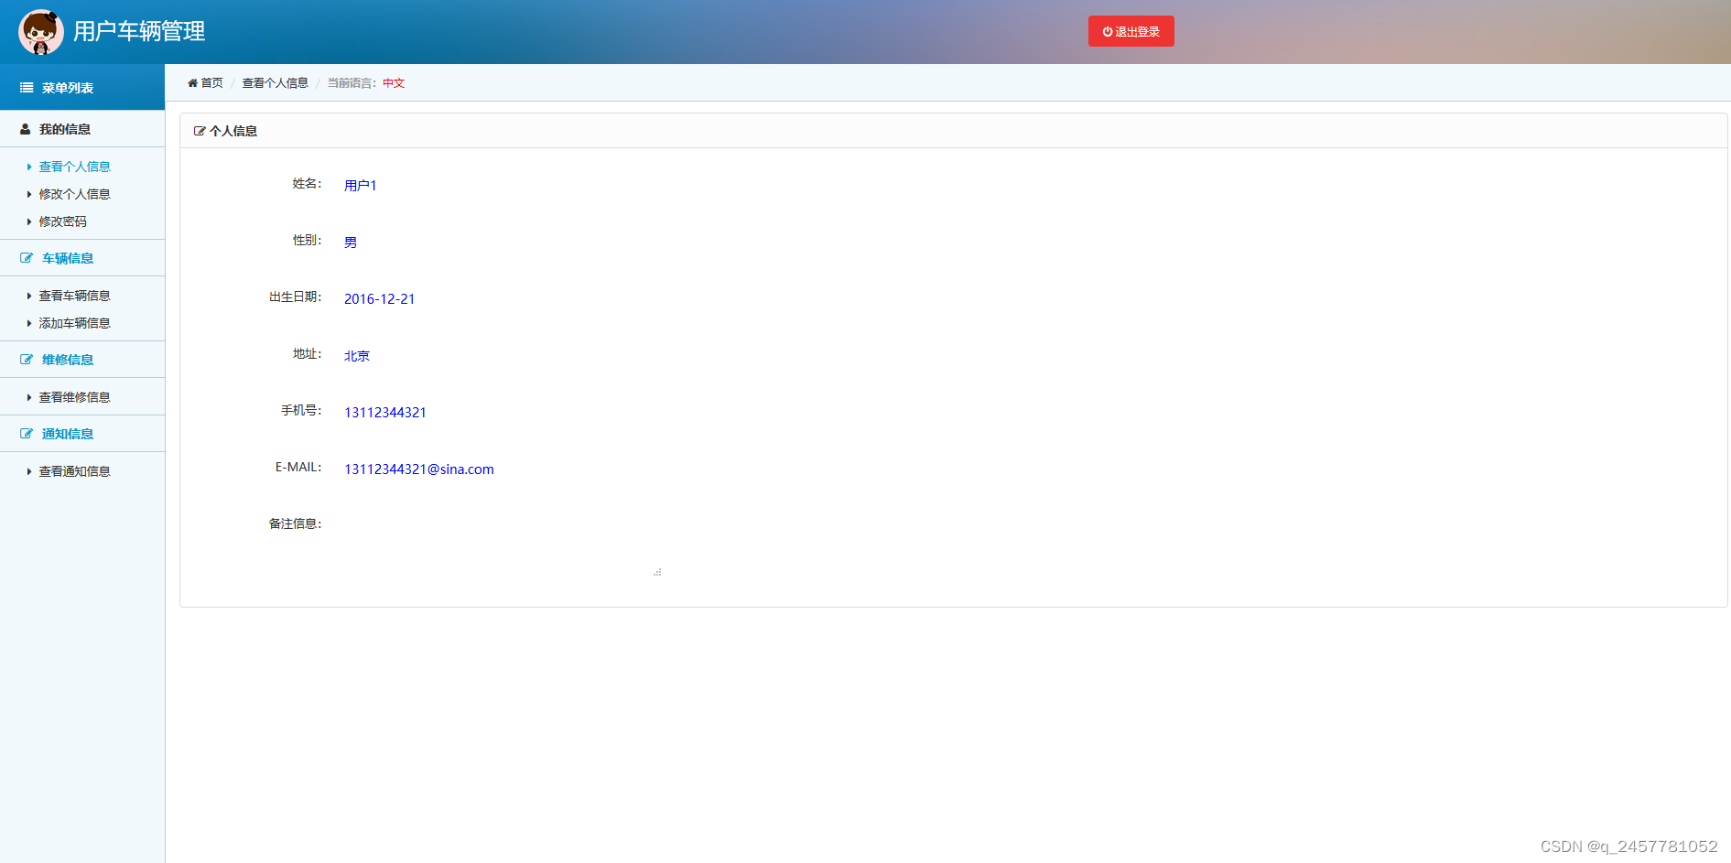The height and width of the screenshot is (863, 1731).
Task: Click the menu list hamburger icon
Action: (x=27, y=88)
